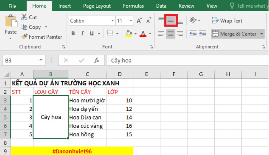Select column B header
Screen dimensions: 269x155
[x=51, y=74]
